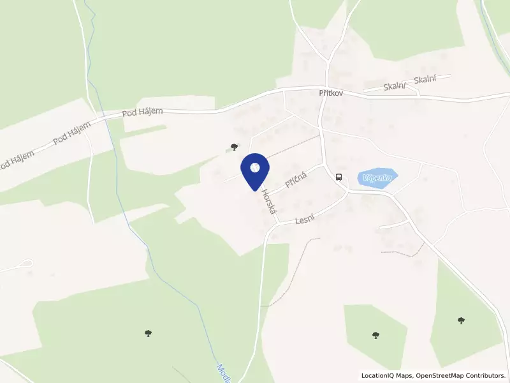Click the Příčná street label
Image resolution: width=510 pixels, height=383 pixels.
296,180
